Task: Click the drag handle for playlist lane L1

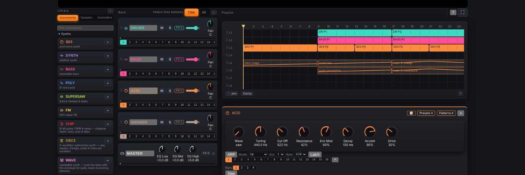Action: 227,33
